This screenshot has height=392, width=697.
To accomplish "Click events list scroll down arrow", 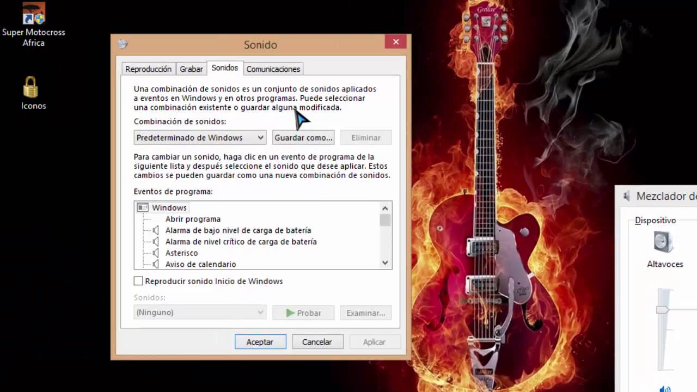I will 385,262.
